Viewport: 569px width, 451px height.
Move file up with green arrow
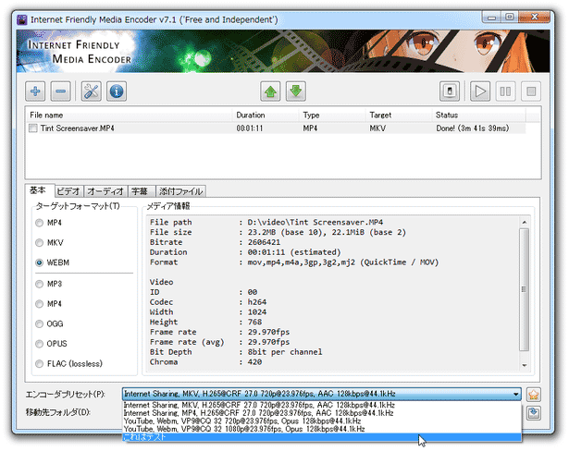270,91
